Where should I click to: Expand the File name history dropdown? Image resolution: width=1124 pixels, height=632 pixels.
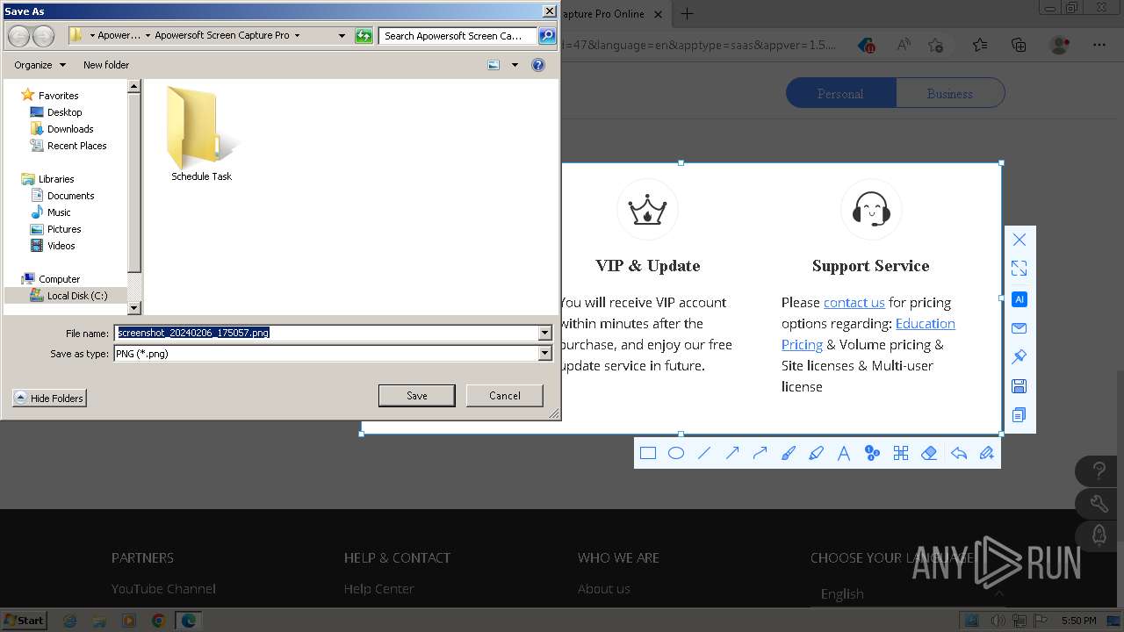544,333
